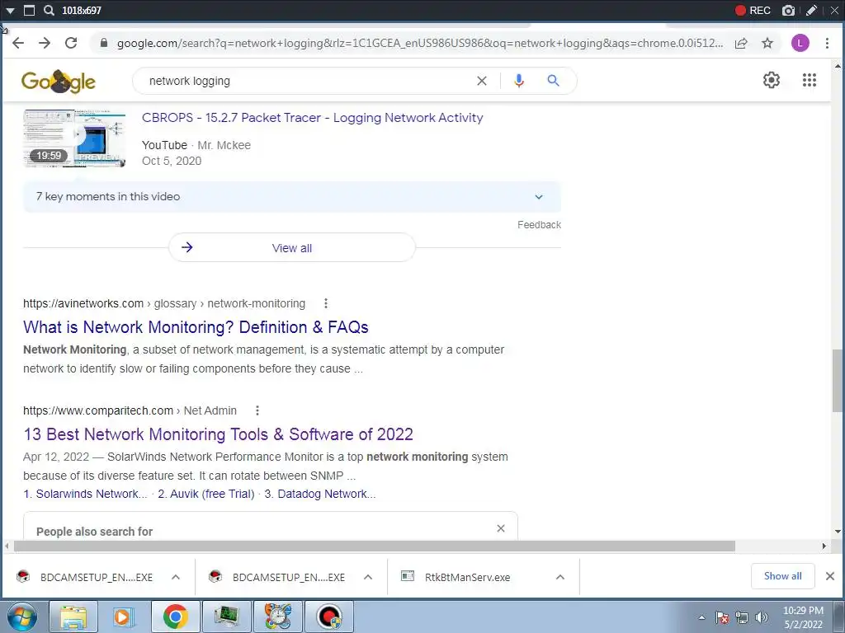Click vertical scrollbar down arrow
The width and height of the screenshot is (845, 633).
837,532
